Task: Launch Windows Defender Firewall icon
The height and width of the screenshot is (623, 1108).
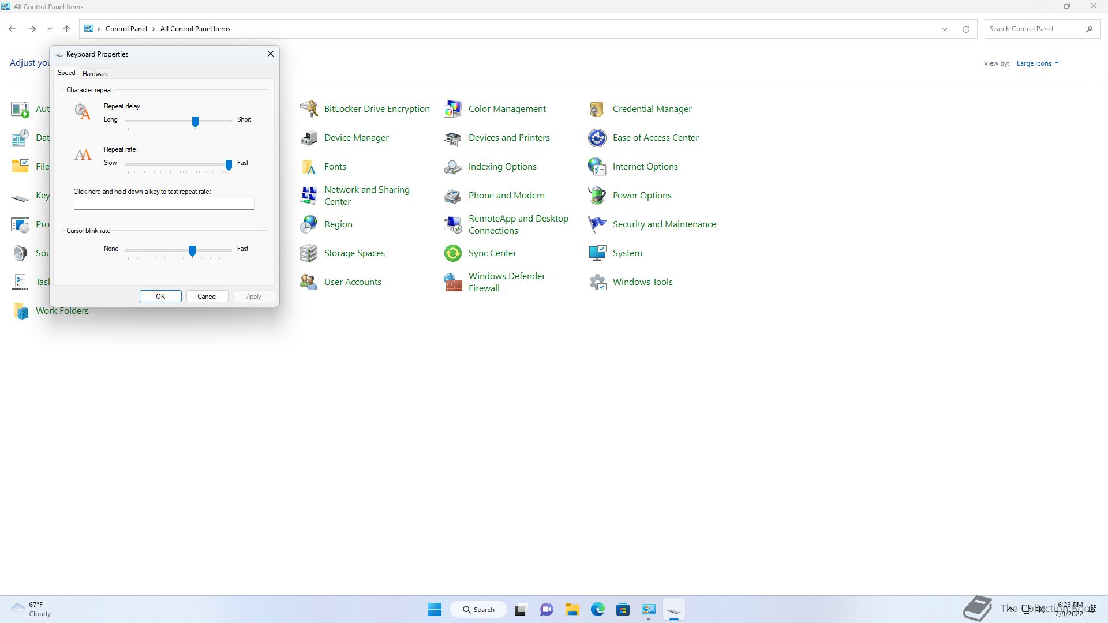Action: coord(453,282)
